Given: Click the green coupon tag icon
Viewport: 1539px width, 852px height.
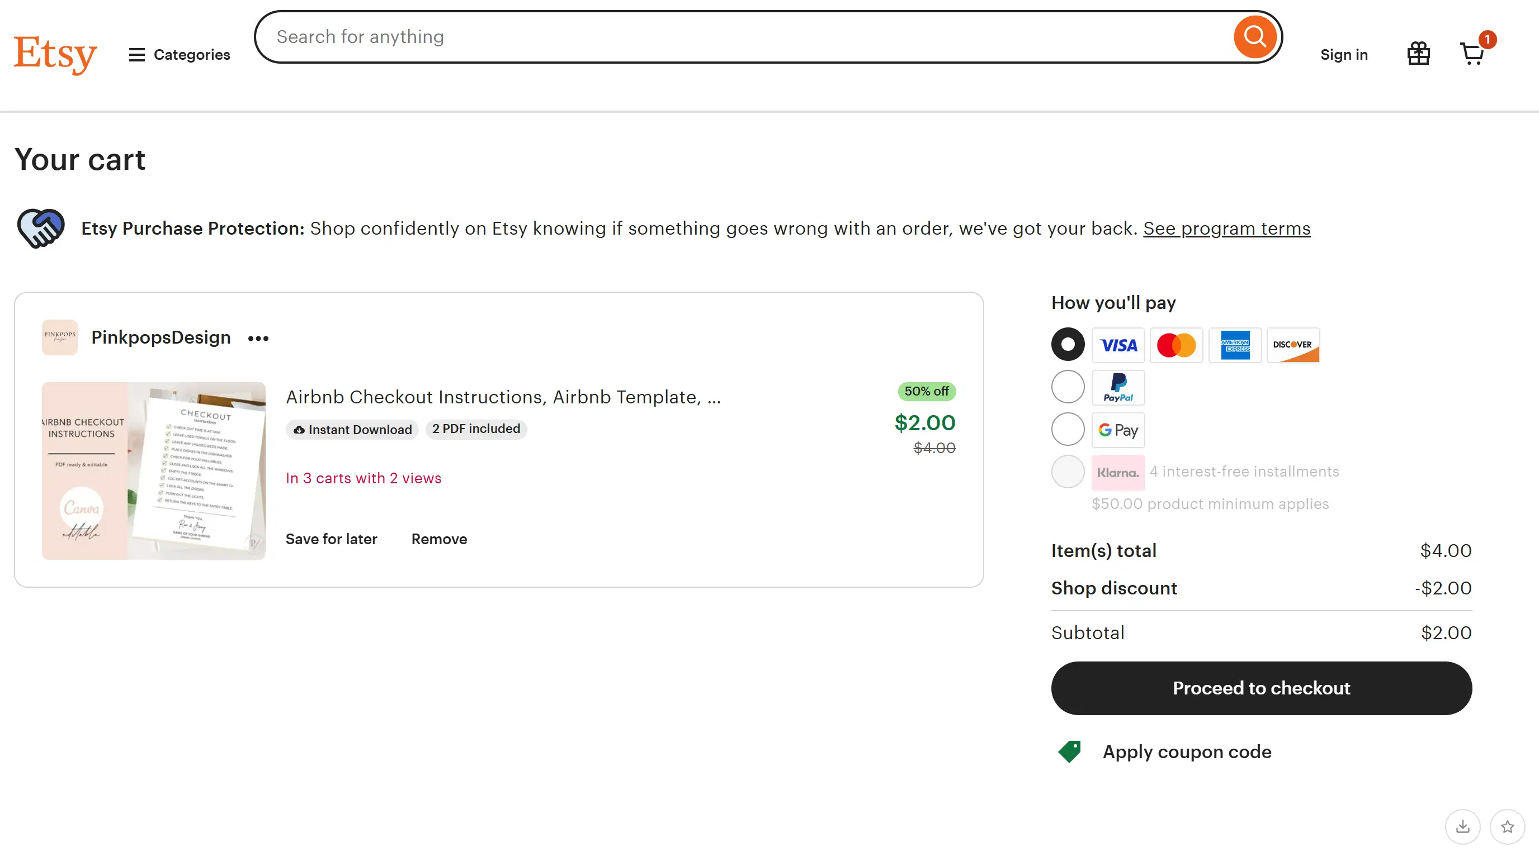Looking at the screenshot, I should [x=1069, y=751].
